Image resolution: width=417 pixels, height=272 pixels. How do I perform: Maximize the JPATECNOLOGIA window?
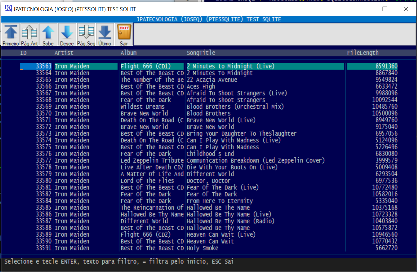(385, 9)
